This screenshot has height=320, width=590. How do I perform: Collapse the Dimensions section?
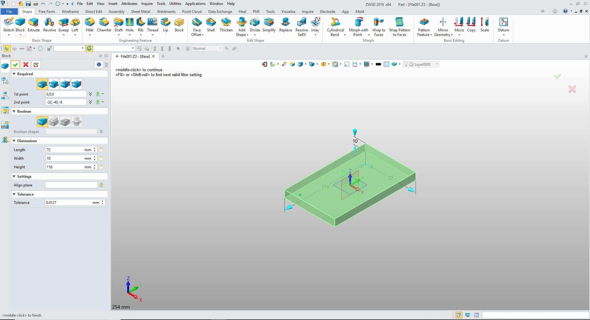(x=14, y=141)
